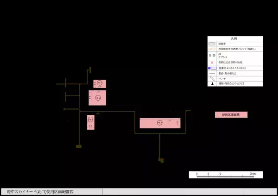278x196 pixels.
Task: Click the 視覚障害者用誘導ブロック legend text
Action: tap(237, 49)
